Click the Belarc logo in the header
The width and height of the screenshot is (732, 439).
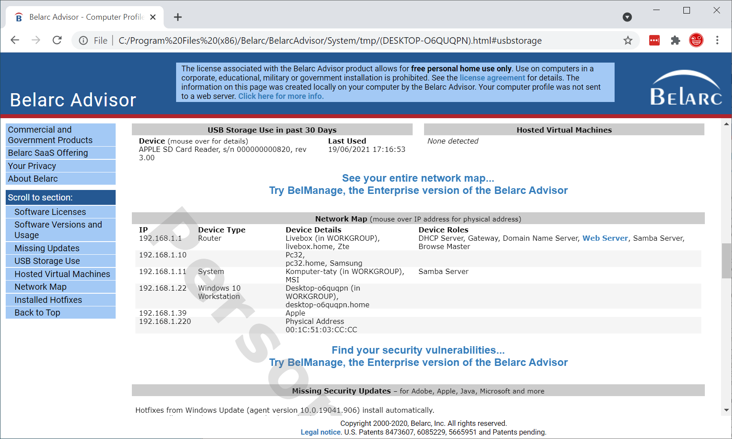(686, 88)
